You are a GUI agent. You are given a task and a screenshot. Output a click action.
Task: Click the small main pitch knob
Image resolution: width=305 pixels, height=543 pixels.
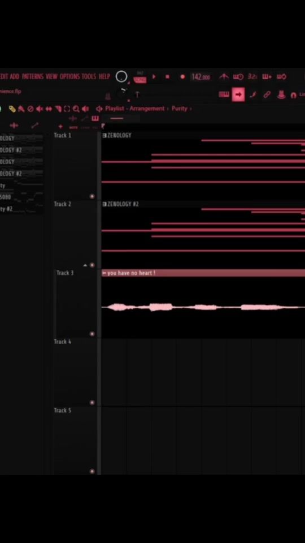pyautogui.click(x=122, y=94)
